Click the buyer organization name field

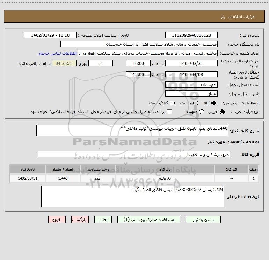[x=139, y=44]
